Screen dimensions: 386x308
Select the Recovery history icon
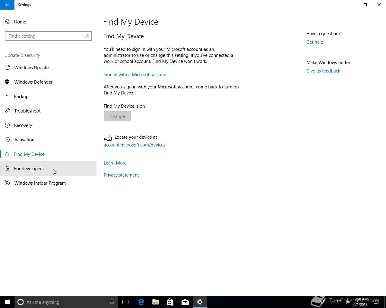pyautogui.click(x=7, y=125)
